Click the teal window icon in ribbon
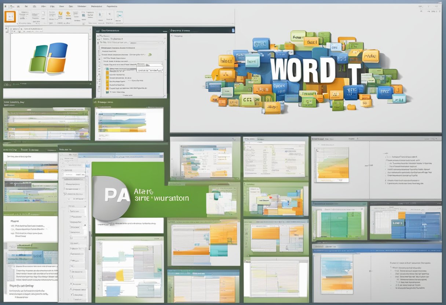Viewport: 446px width, 305px height. [x=119, y=15]
